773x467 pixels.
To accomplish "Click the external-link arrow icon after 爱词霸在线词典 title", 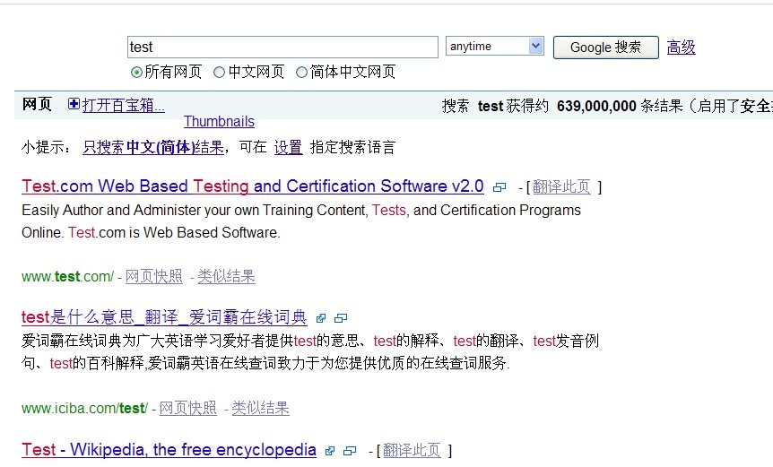I will [x=321, y=318].
